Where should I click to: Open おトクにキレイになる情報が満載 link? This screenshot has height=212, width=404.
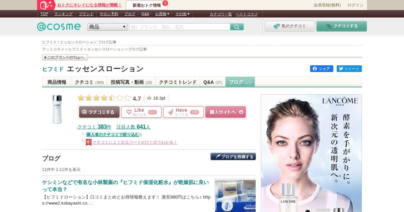[x=90, y=5]
